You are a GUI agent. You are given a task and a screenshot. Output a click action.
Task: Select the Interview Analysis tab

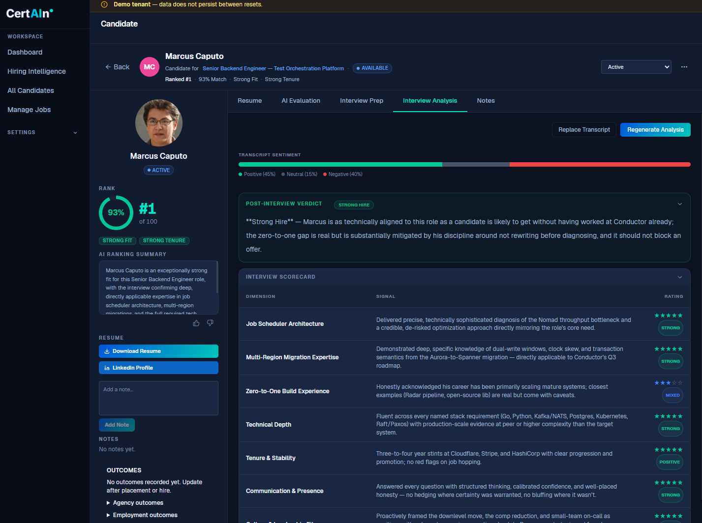[430, 101]
